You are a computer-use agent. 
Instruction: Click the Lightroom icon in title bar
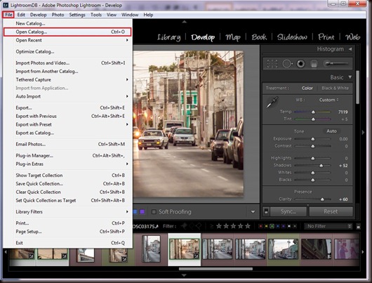[x=6, y=5]
